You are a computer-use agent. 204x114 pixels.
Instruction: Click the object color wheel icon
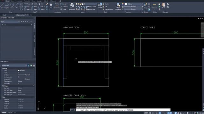point(122,4)
